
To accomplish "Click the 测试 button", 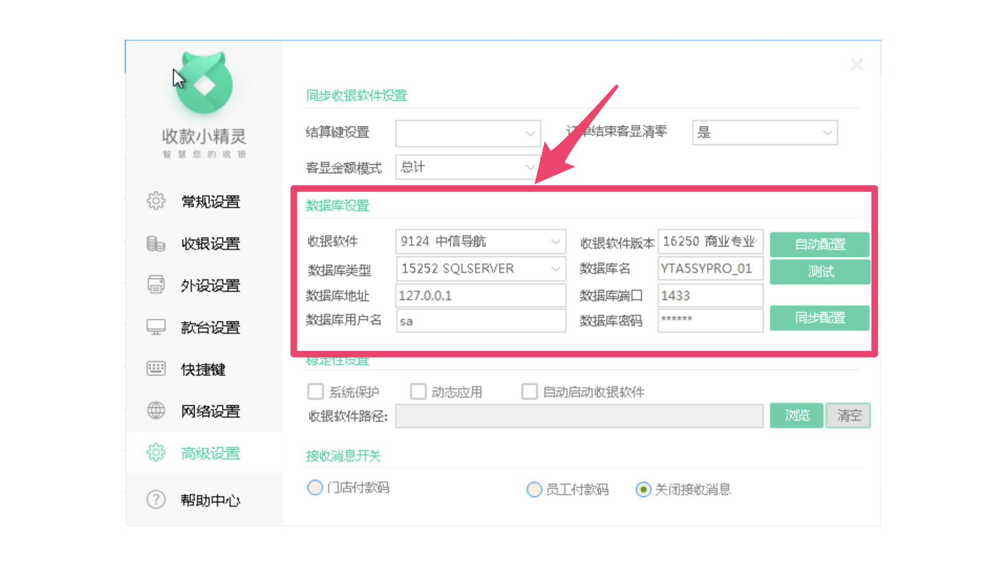I will pos(820,271).
